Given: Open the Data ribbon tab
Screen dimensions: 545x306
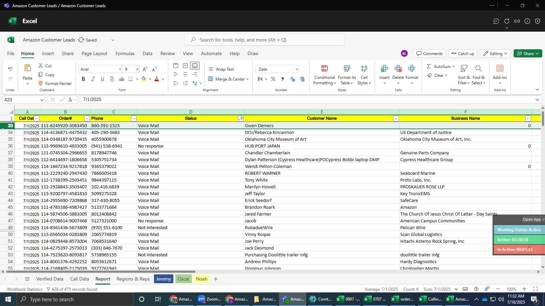Looking at the screenshot, I should coord(147,53).
